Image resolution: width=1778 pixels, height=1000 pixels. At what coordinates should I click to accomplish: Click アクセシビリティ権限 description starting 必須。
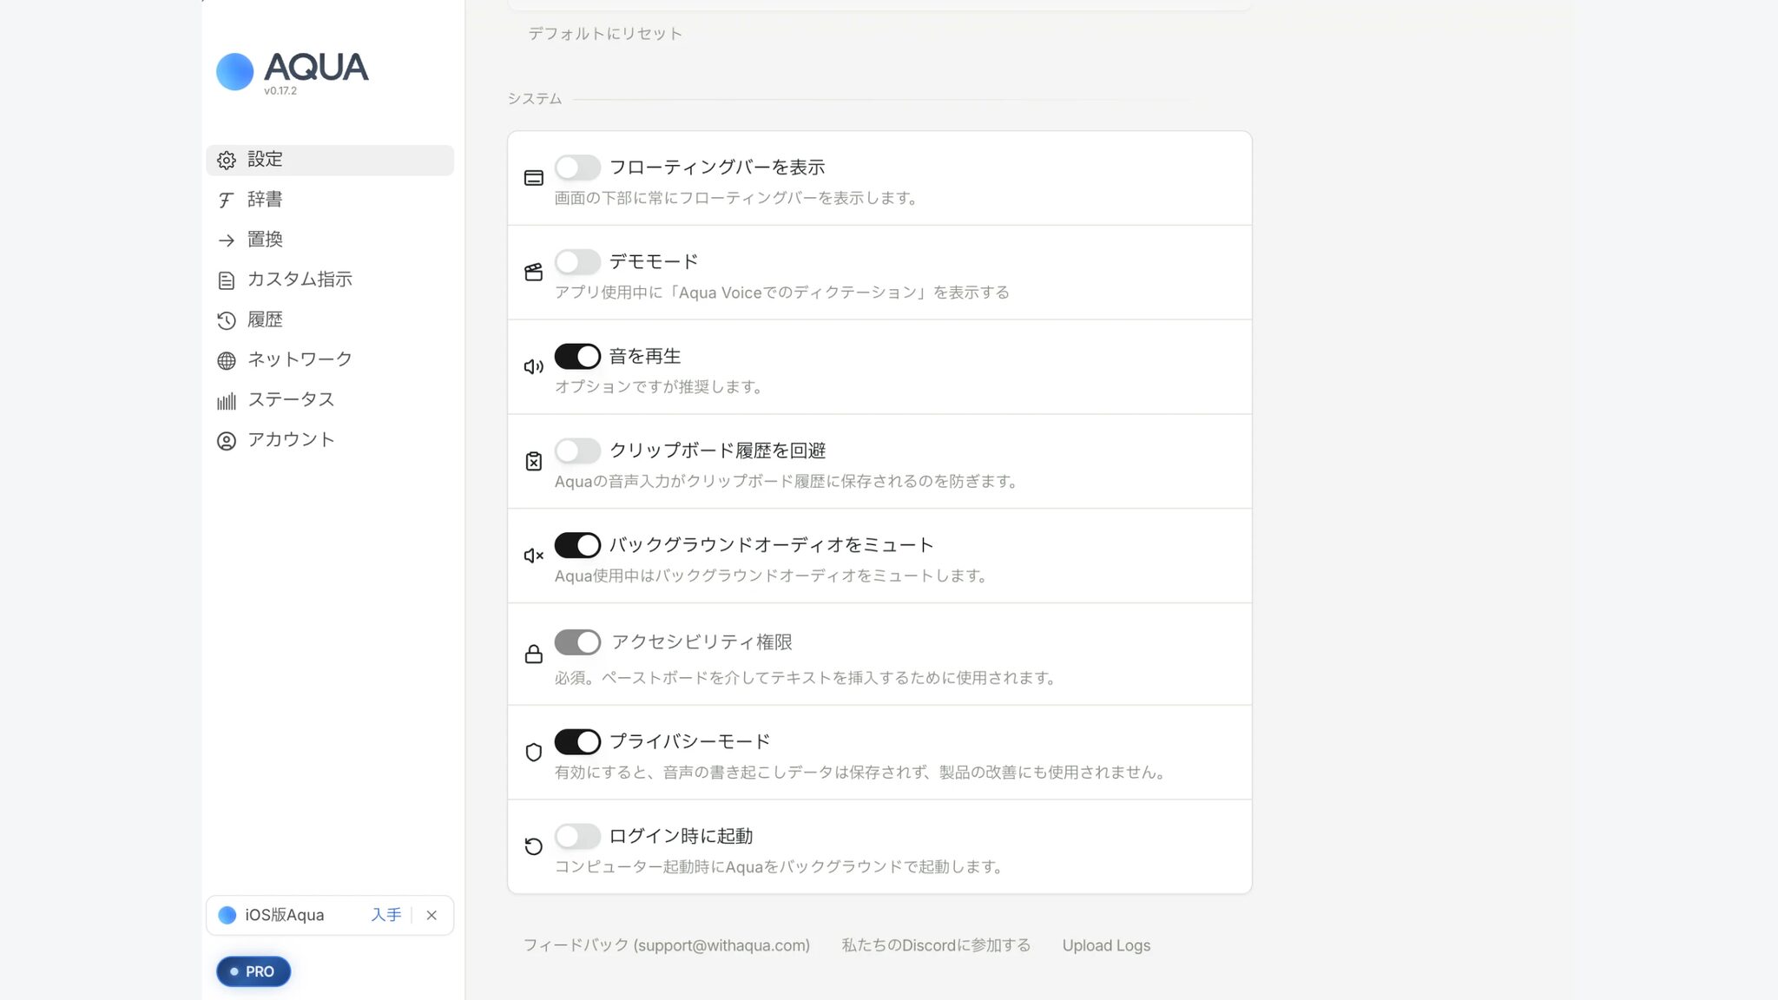[x=806, y=677]
